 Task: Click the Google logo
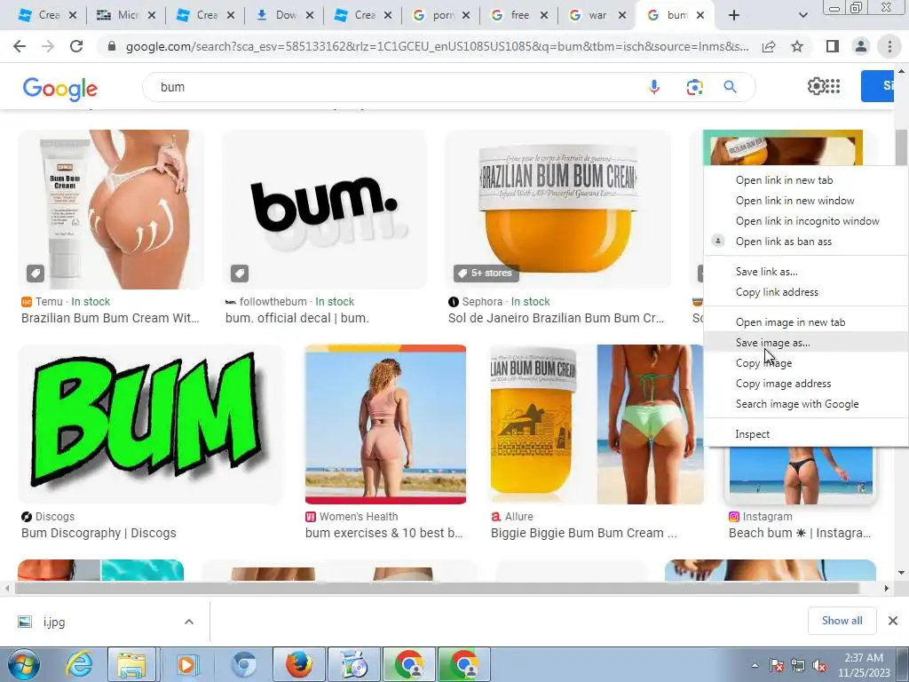60,88
